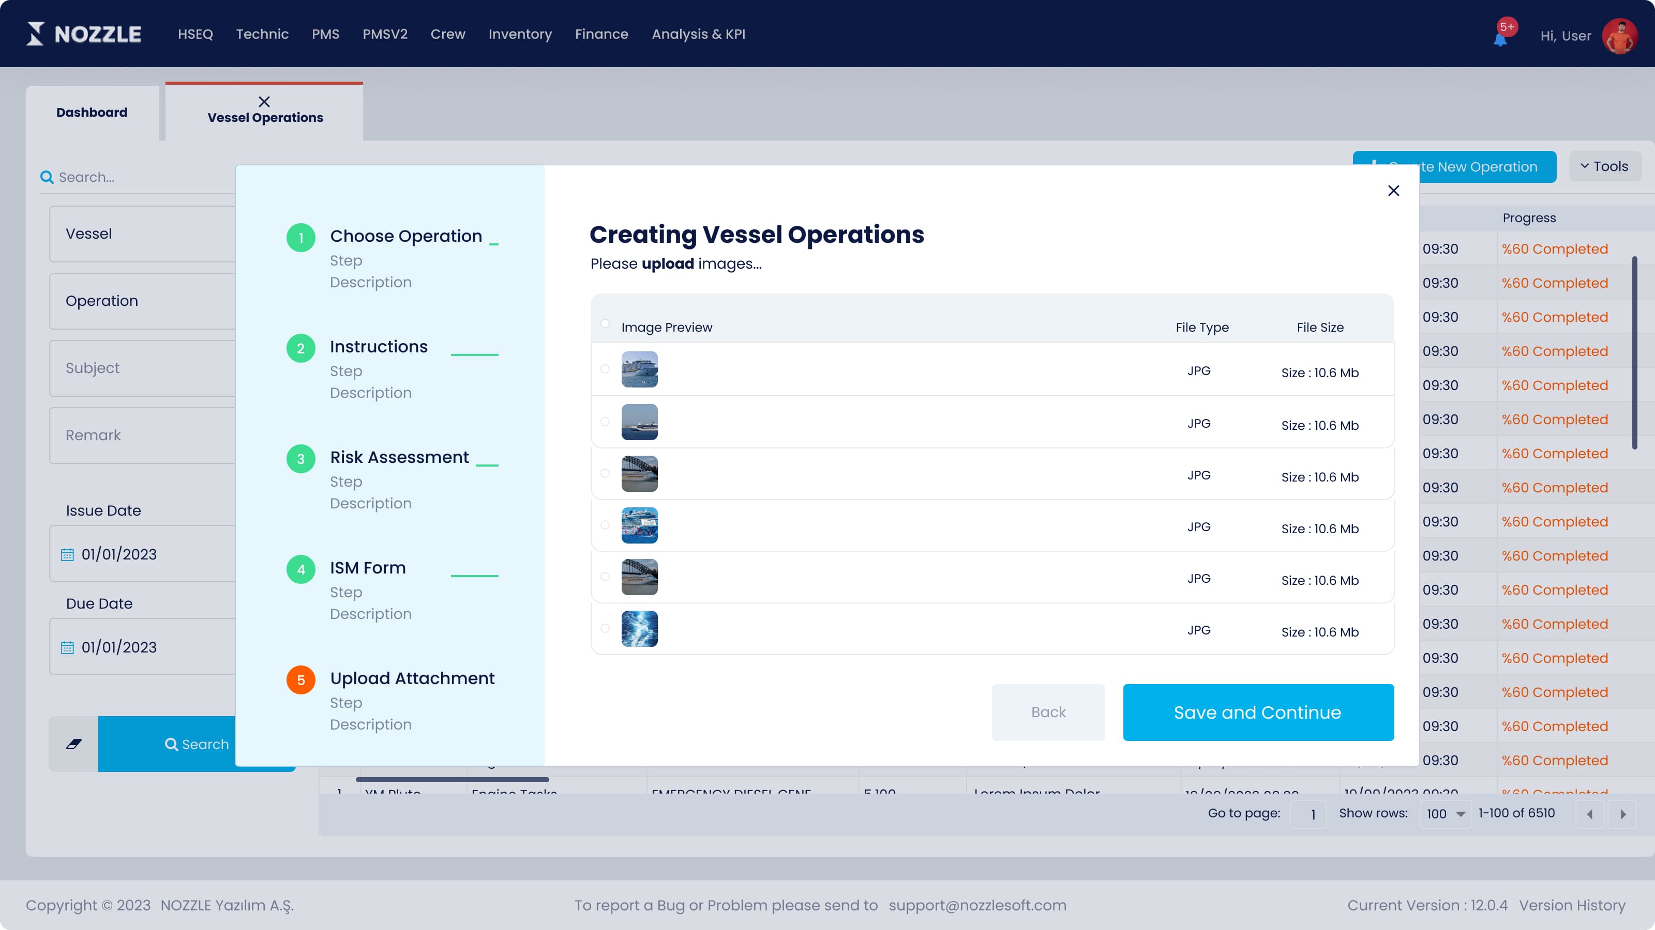Open the Inventory menu

(x=520, y=34)
